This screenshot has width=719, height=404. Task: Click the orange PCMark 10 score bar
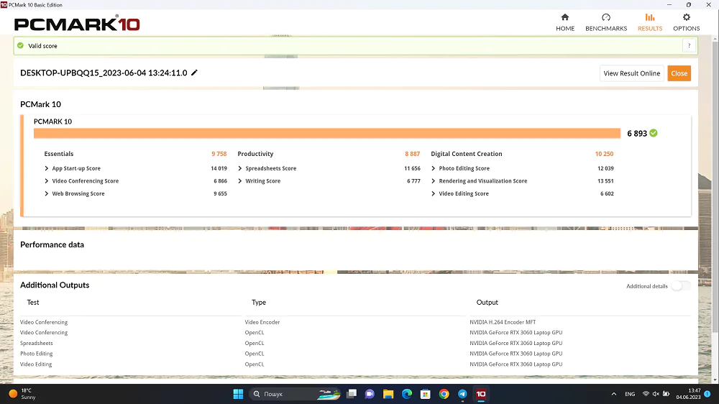(327, 134)
